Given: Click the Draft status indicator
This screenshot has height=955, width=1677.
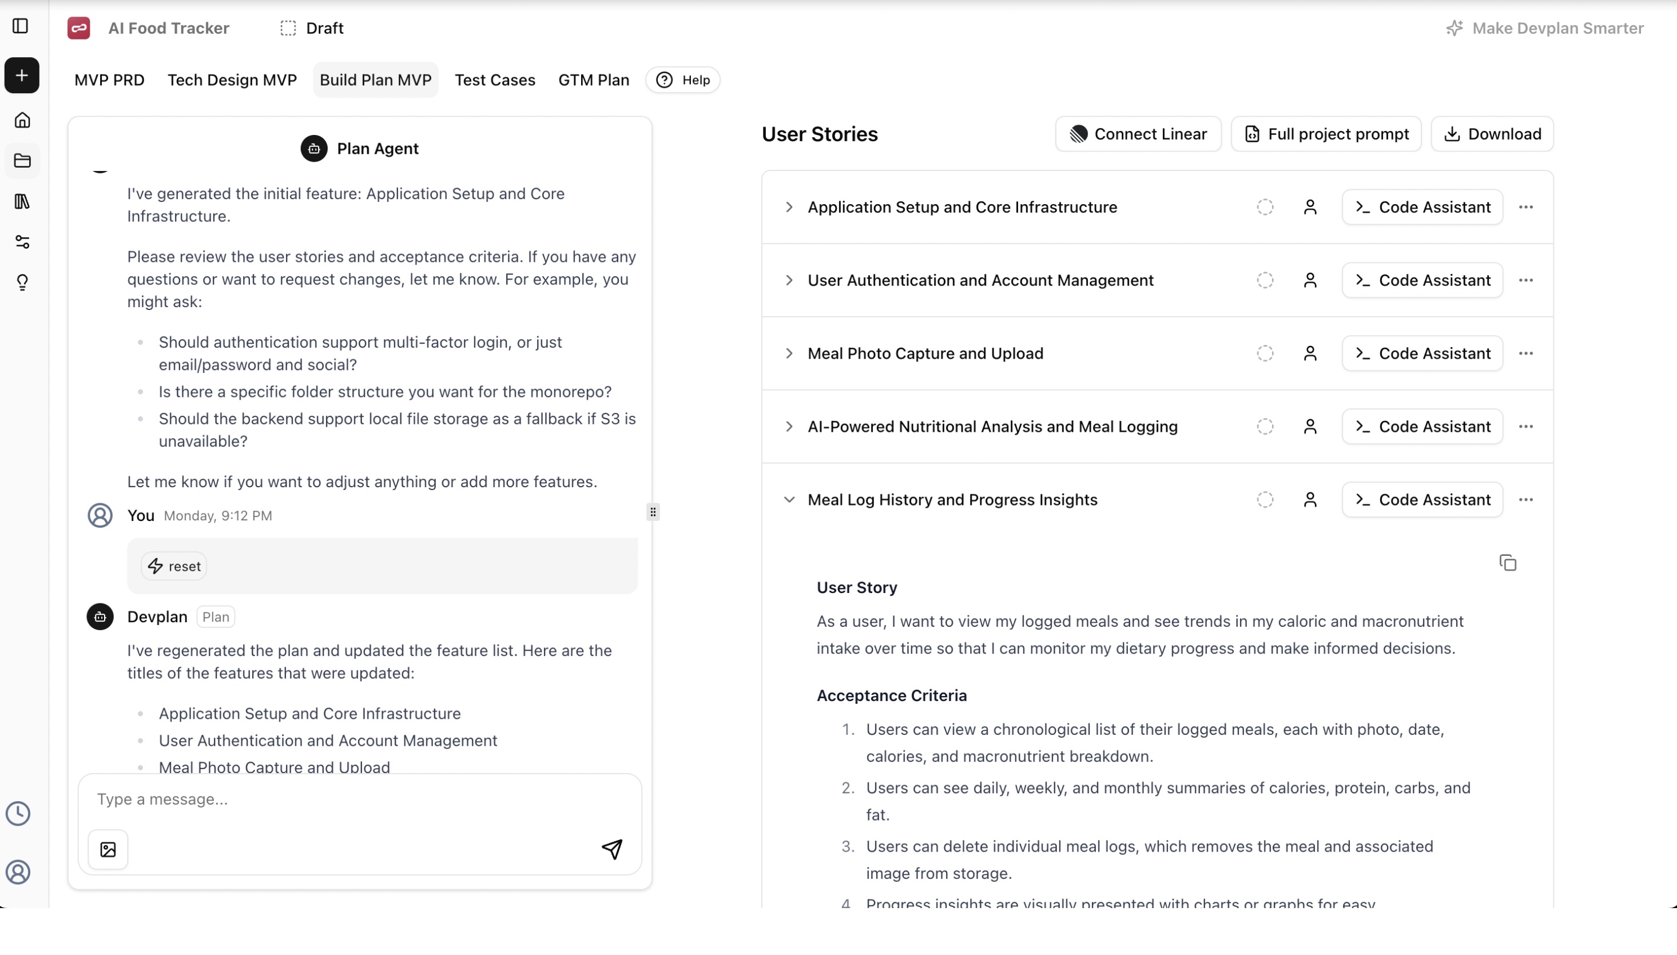Looking at the screenshot, I should (x=312, y=28).
